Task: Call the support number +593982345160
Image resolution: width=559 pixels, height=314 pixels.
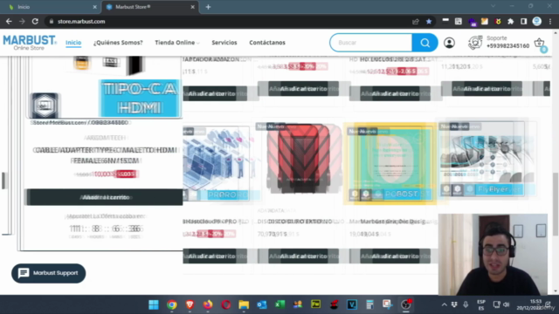Action: [507, 46]
